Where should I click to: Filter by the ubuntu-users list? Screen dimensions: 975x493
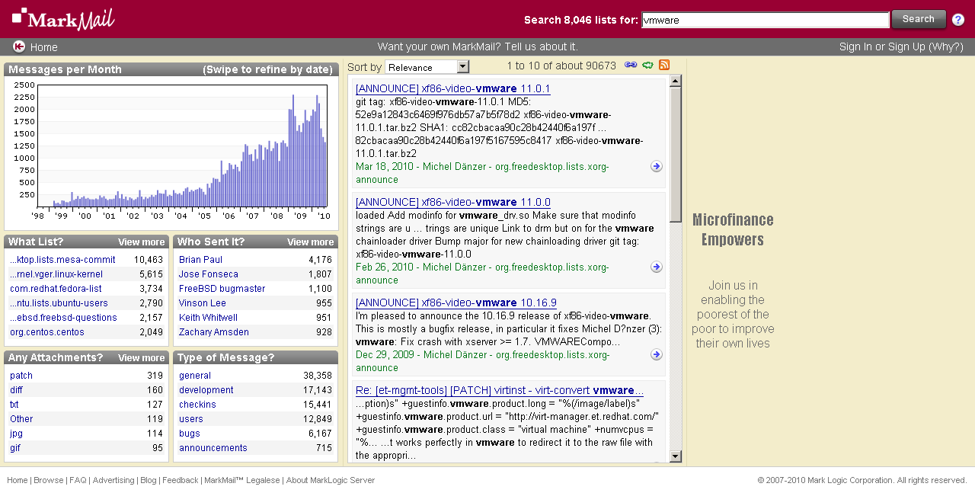tap(59, 303)
